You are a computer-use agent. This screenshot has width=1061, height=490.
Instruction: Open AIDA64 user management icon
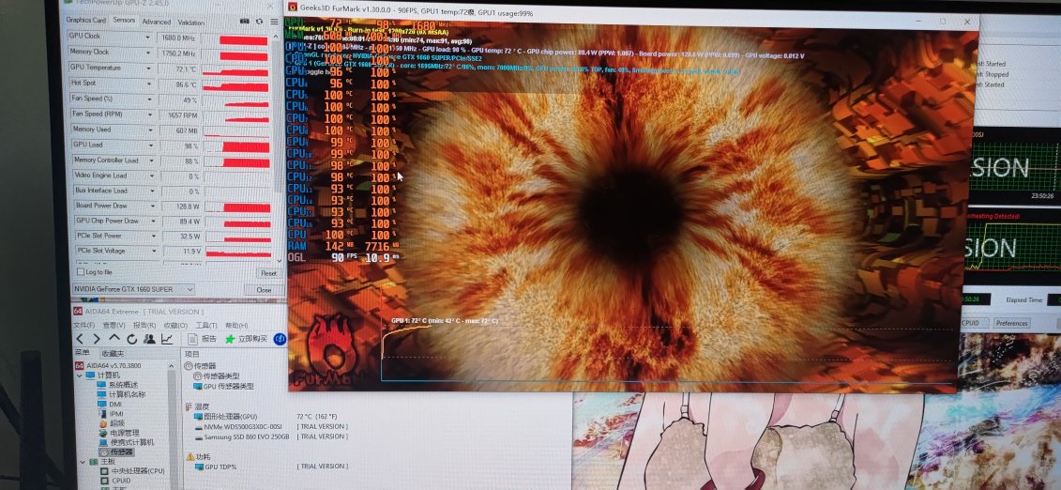(x=149, y=338)
